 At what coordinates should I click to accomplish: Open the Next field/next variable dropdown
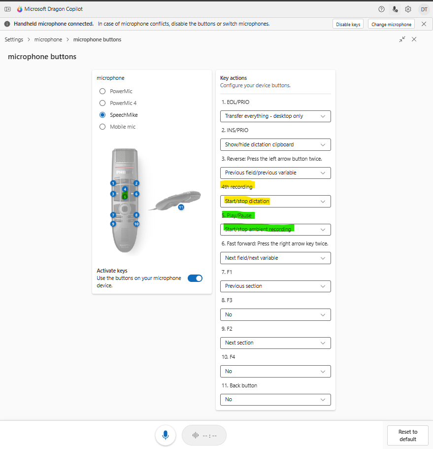point(275,258)
